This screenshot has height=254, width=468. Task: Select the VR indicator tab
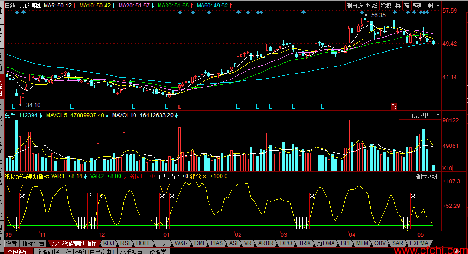[x=248, y=243]
